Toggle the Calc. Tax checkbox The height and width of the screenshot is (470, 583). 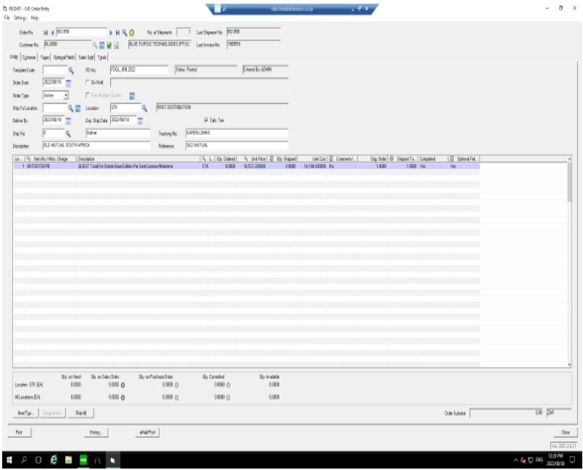coord(206,120)
